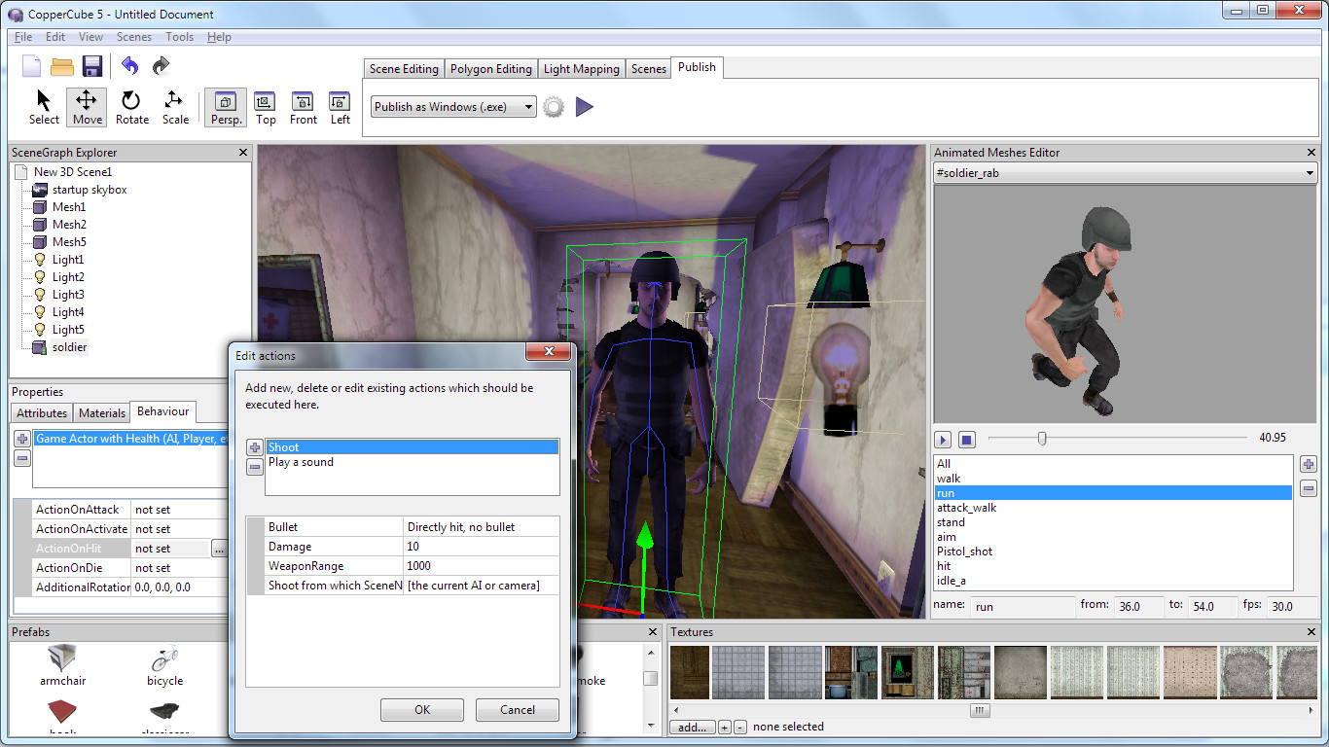Screen dimensions: 1329x747
Task: Stop the soldier animation preview playback
Action: [x=964, y=439]
